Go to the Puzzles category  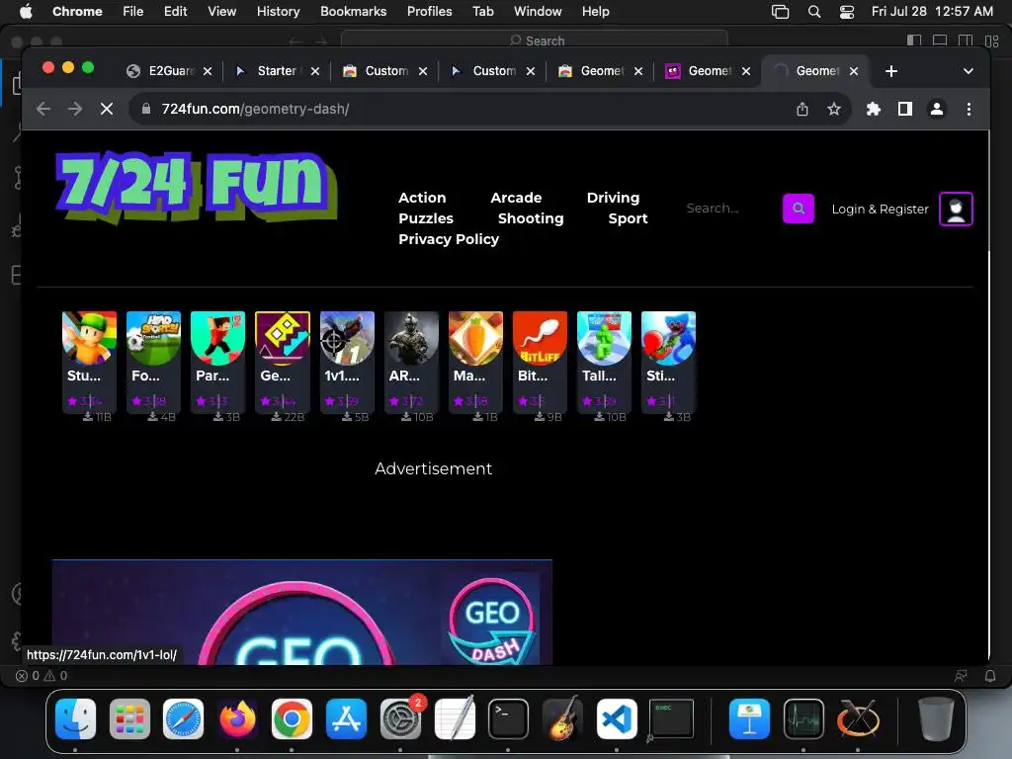[x=425, y=218]
